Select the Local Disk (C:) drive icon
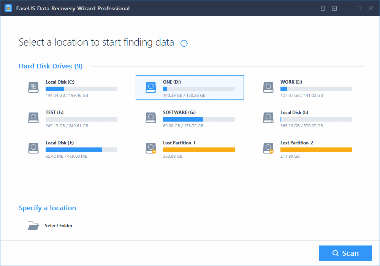The height and width of the screenshot is (266, 380). coord(33,87)
